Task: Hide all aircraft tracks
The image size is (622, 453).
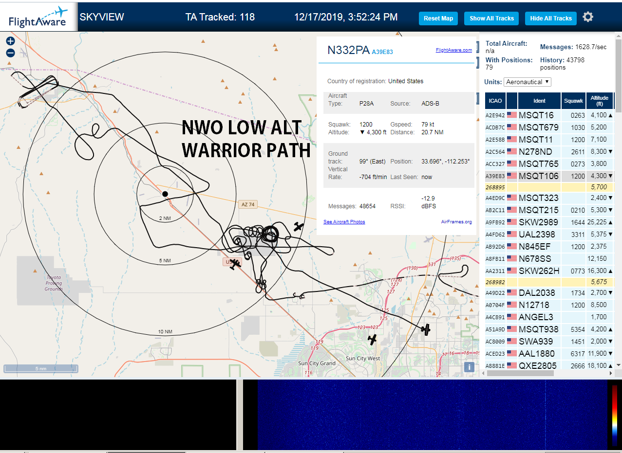Action: pos(551,18)
